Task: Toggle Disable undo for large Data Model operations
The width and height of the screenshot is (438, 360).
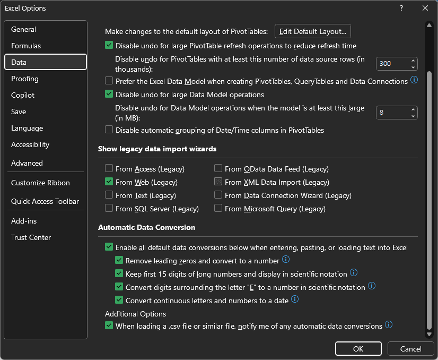Action: tap(109, 94)
